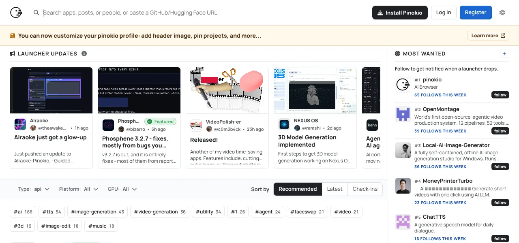Open NEXUS OS card thumbnail
The image size is (519, 243).
315,90
